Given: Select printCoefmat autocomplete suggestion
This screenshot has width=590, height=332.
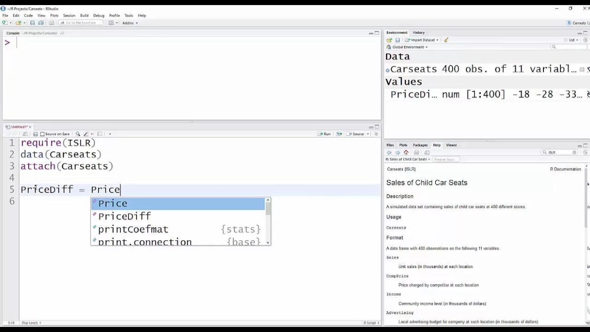Looking at the screenshot, I should click(x=177, y=229).
